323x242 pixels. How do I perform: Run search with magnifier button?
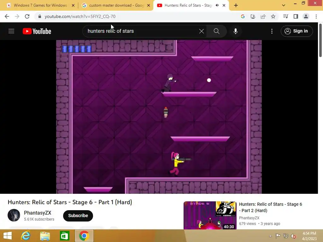click(x=216, y=31)
